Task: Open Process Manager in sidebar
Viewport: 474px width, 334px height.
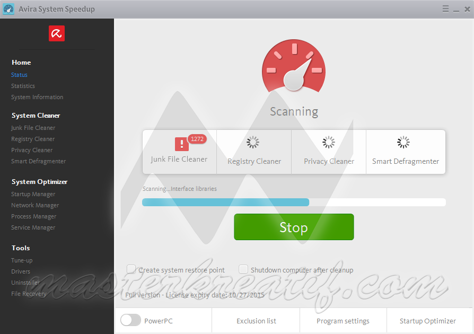Action: (33, 216)
